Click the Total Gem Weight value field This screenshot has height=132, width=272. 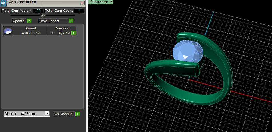pyautogui.click(x=38, y=11)
